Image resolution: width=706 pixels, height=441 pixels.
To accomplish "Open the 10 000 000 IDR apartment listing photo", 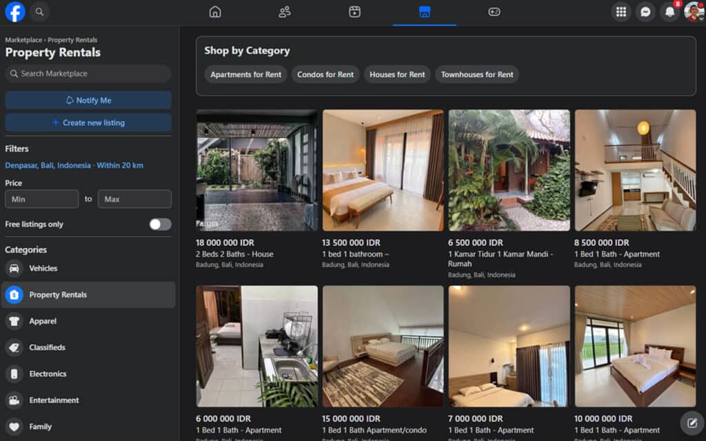I will pyautogui.click(x=635, y=346).
